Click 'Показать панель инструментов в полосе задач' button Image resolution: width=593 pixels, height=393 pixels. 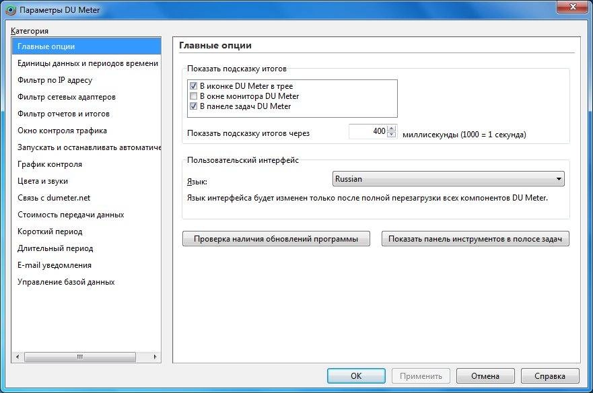pyautogui.click(x=475, y=239)
